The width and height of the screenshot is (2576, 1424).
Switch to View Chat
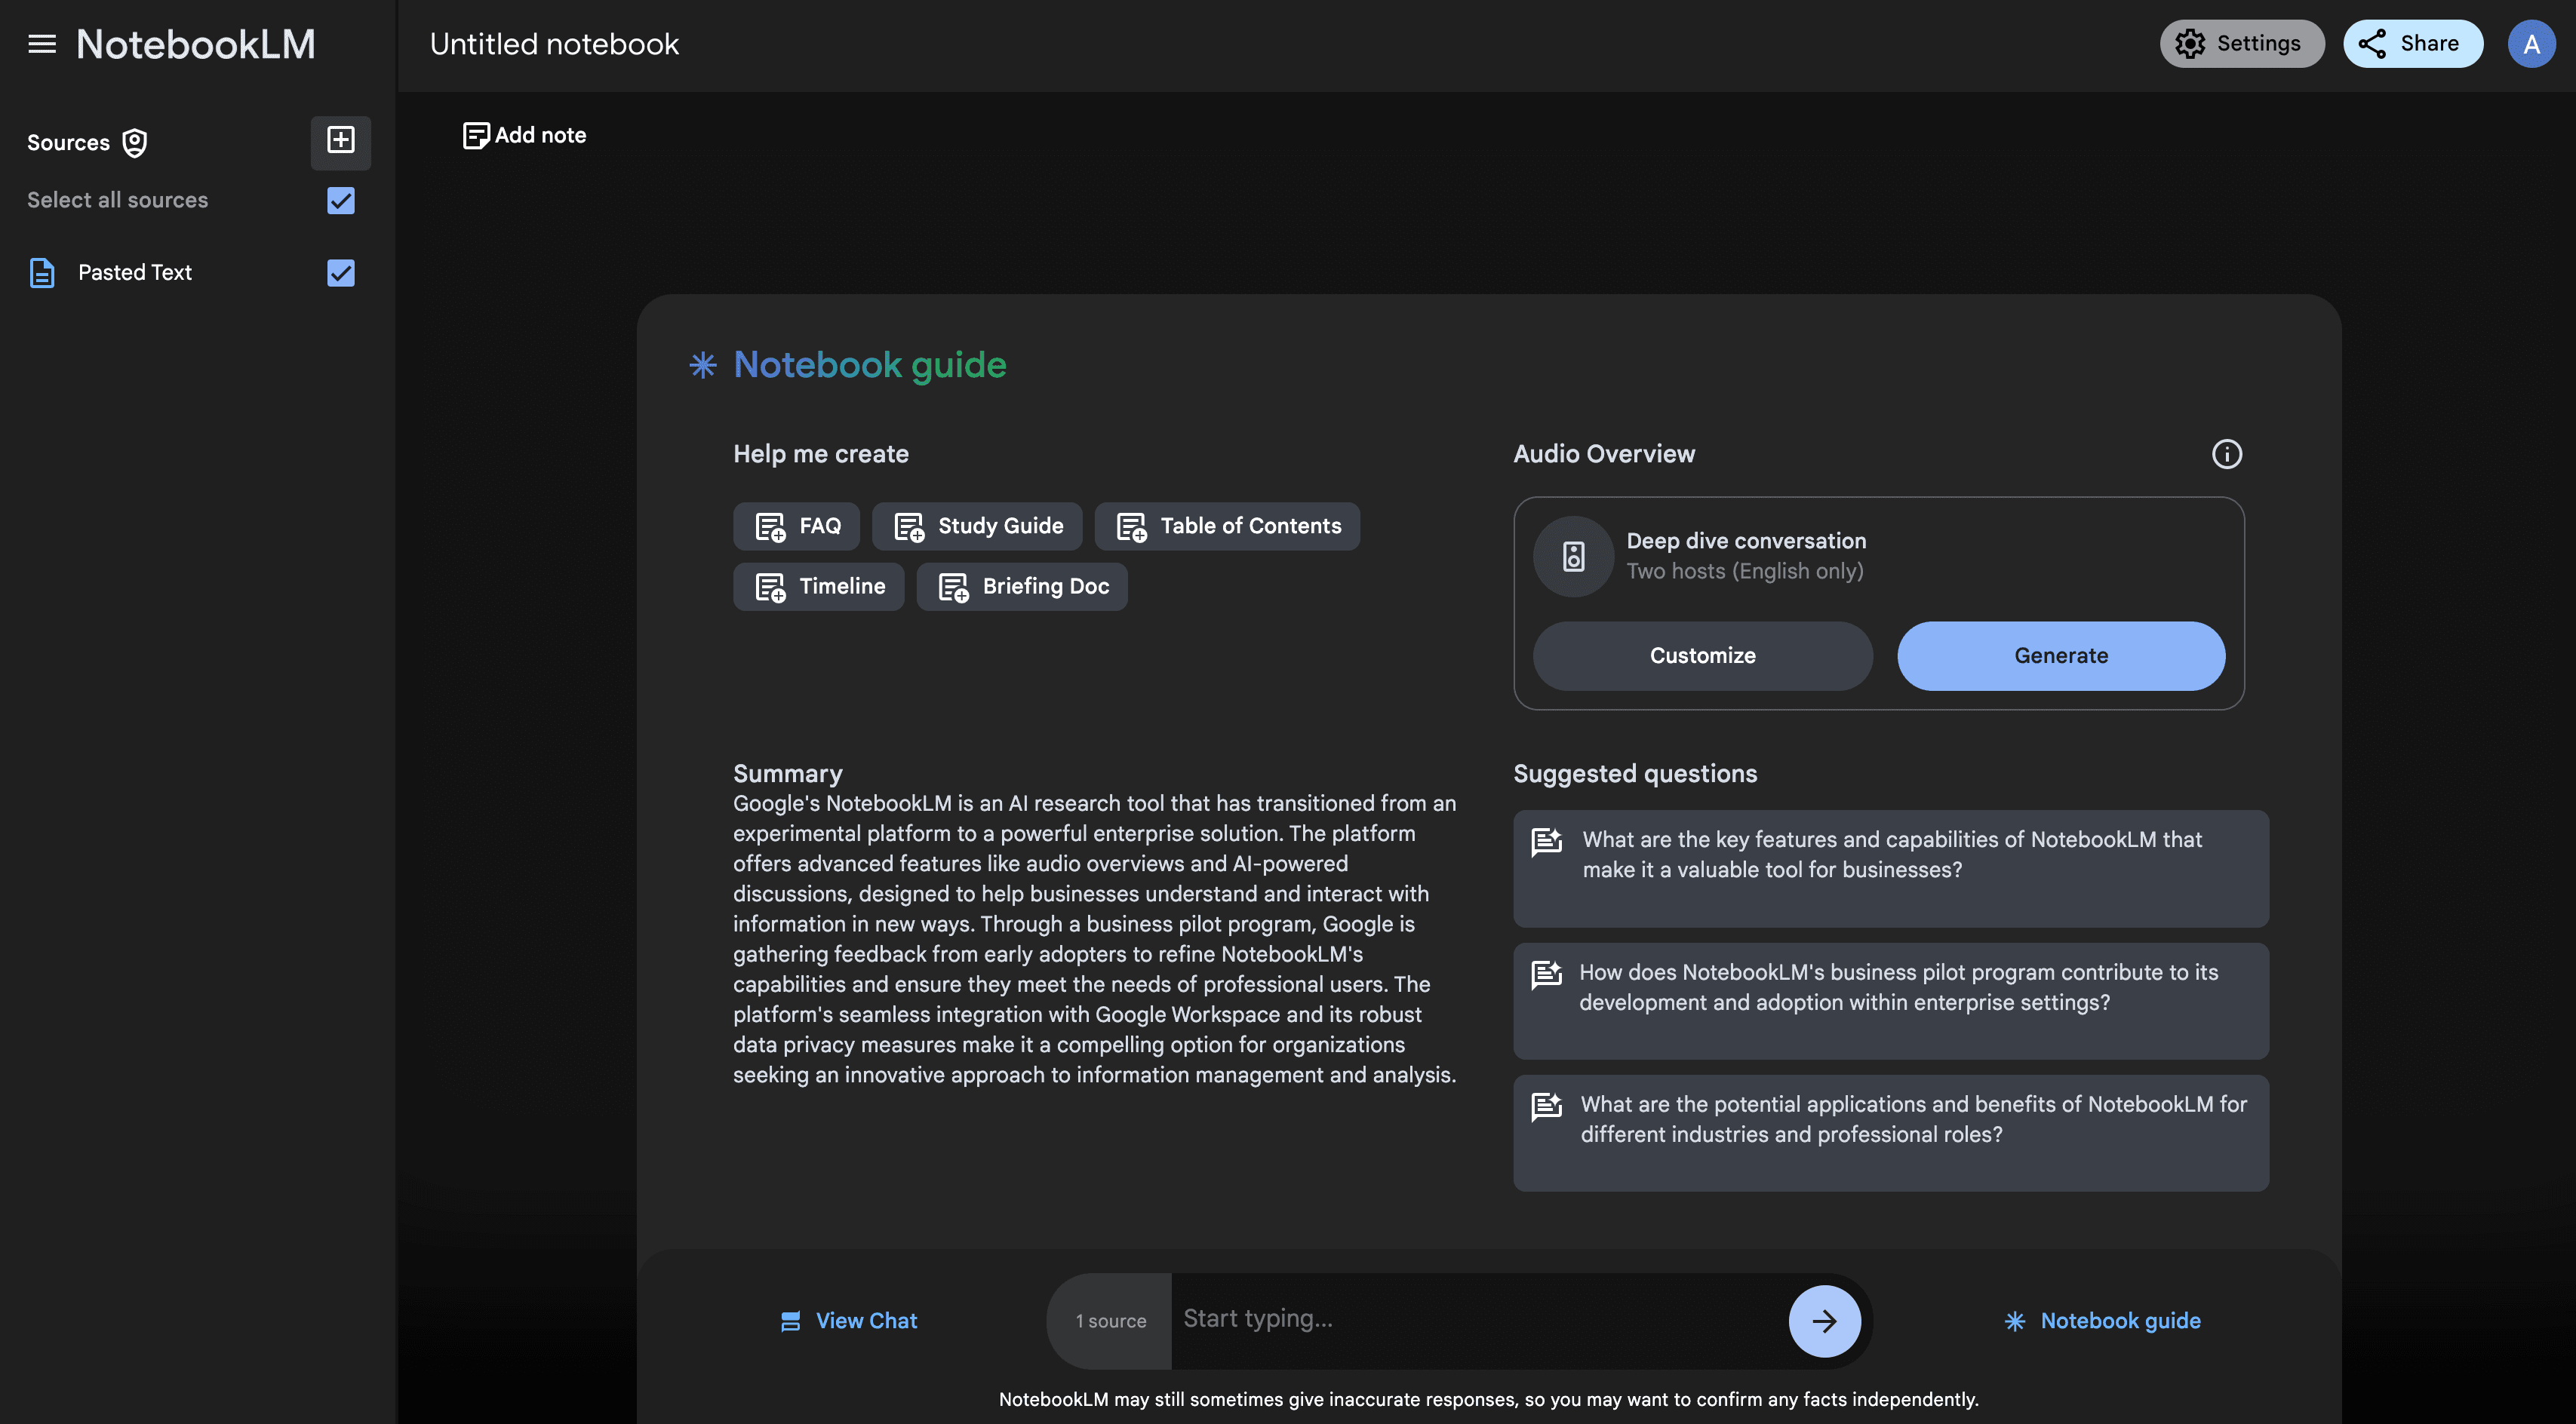pos(848,1321)
